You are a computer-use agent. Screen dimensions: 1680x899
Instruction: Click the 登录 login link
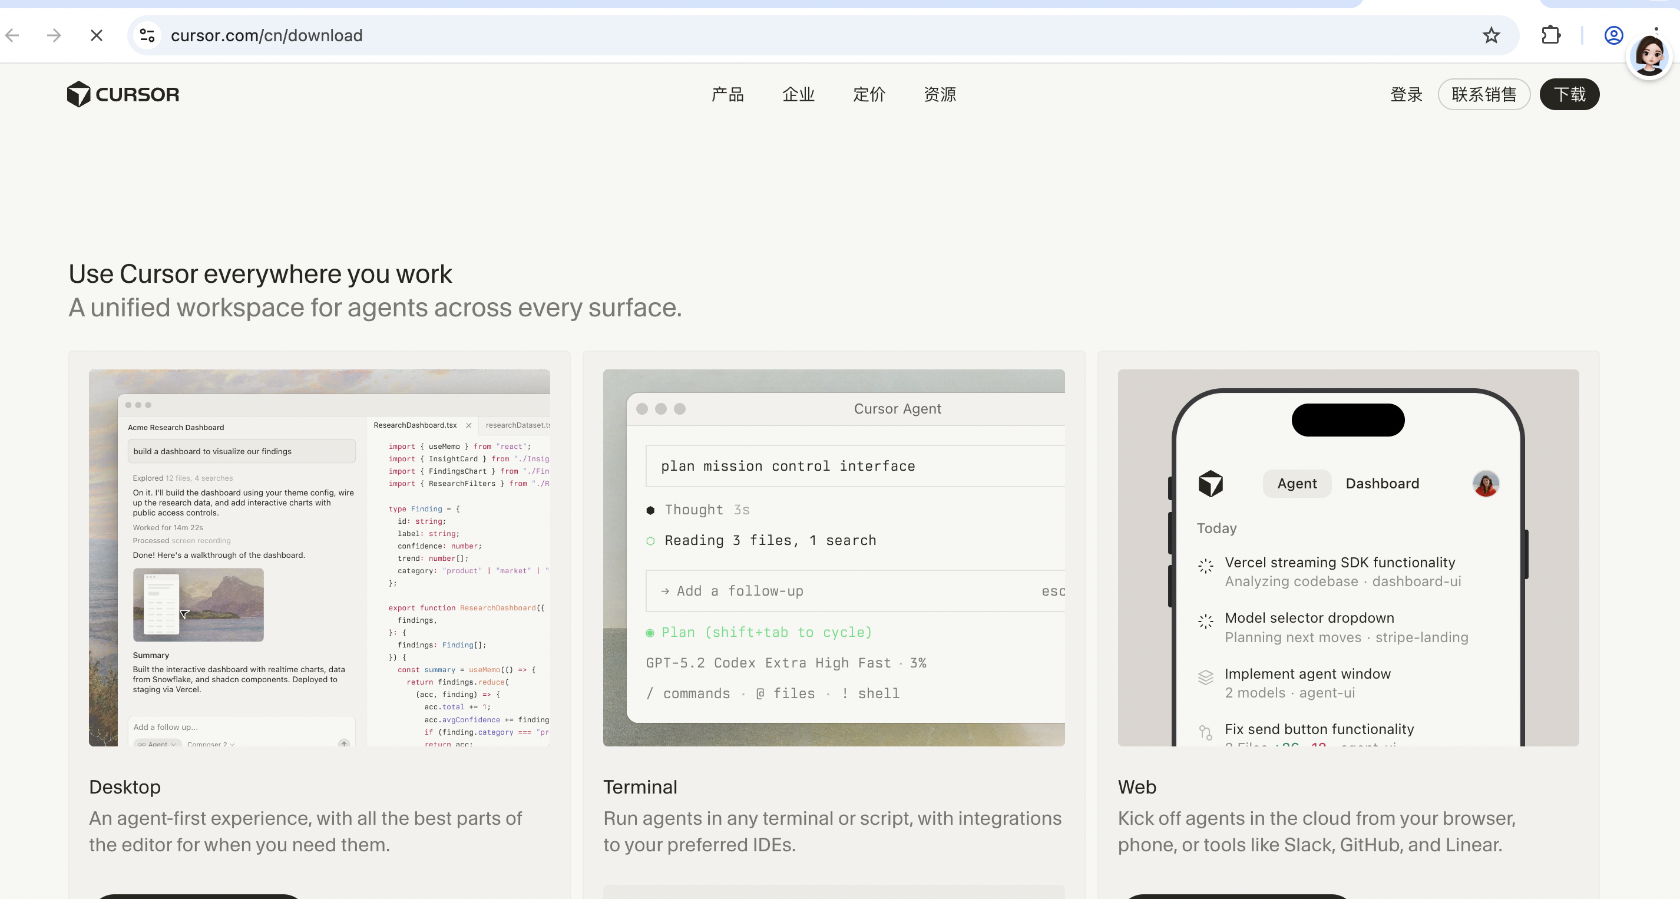tap(1406, 95)
